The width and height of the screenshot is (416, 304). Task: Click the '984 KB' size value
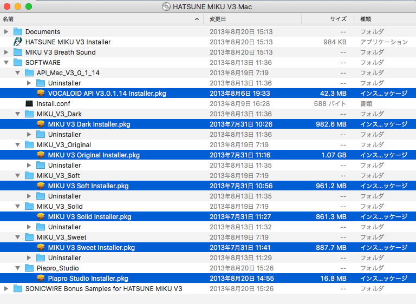[x=335, y=42]
